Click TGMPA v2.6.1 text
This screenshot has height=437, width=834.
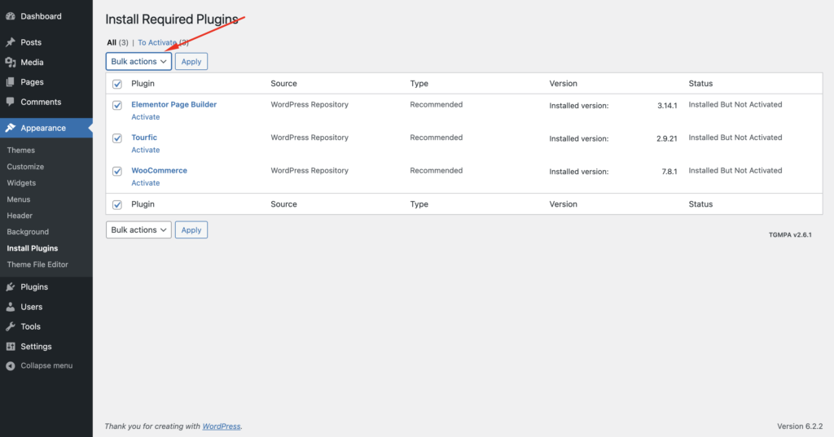[x=790, y=234]
